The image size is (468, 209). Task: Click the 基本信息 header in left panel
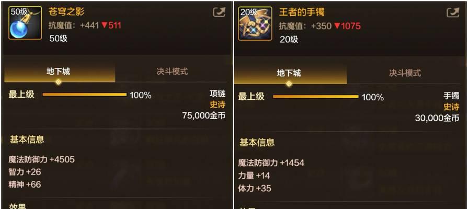click(27, 140)
